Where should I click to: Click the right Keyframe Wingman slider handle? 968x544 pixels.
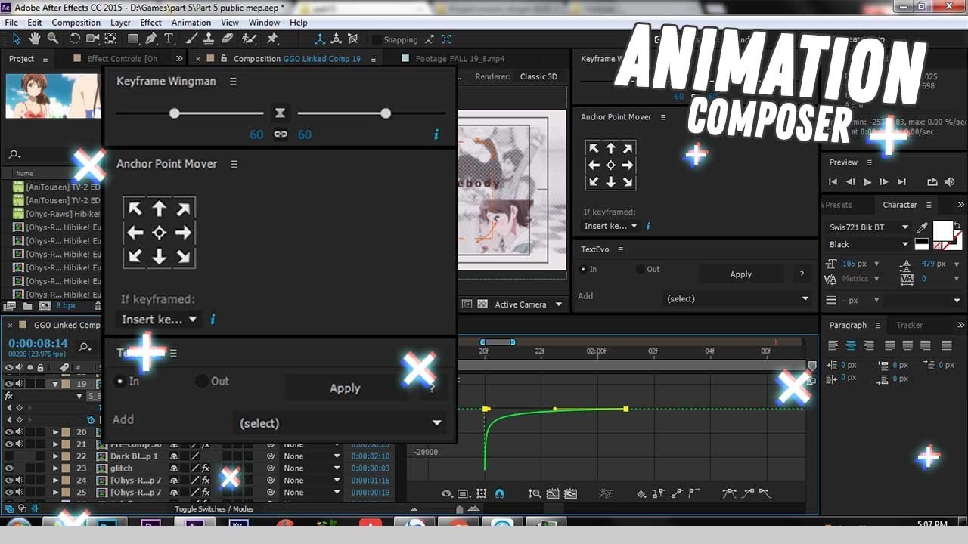pos(386,113)
